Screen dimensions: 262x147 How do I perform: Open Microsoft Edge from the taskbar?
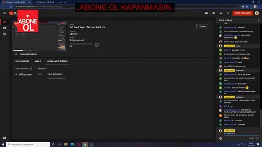tap(72, 144)
